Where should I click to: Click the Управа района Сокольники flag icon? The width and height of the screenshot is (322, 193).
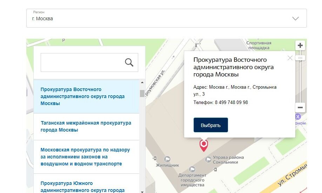[x=208, y=159]
